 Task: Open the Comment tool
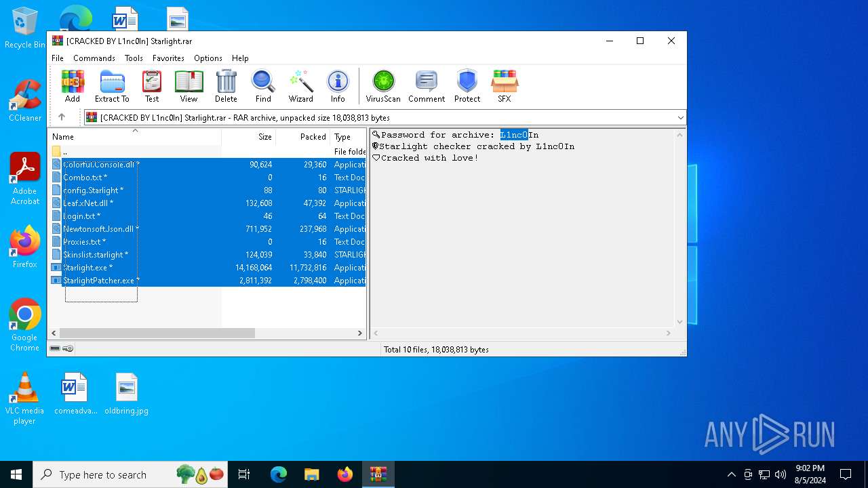[427, 86]
